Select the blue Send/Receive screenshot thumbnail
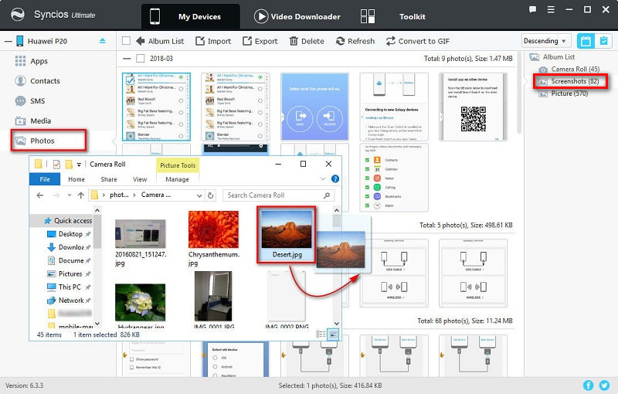Viewport: 618px width, 394px height. pyautogui.click(x=314, y=107)
